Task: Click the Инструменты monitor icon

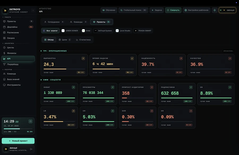Action: point(4,85)
